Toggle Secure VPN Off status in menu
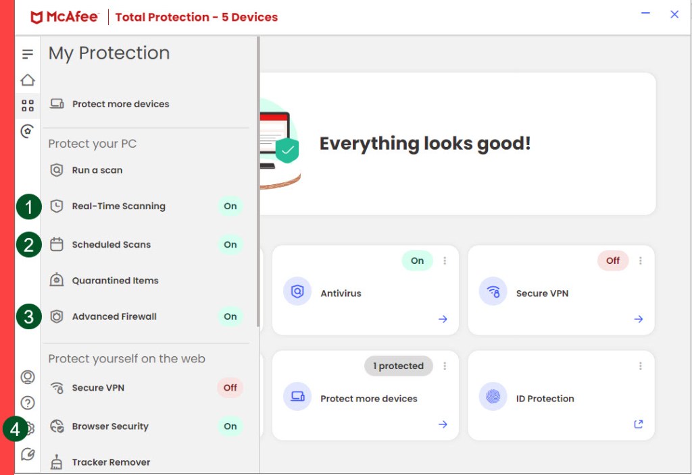 coord(230,388)
